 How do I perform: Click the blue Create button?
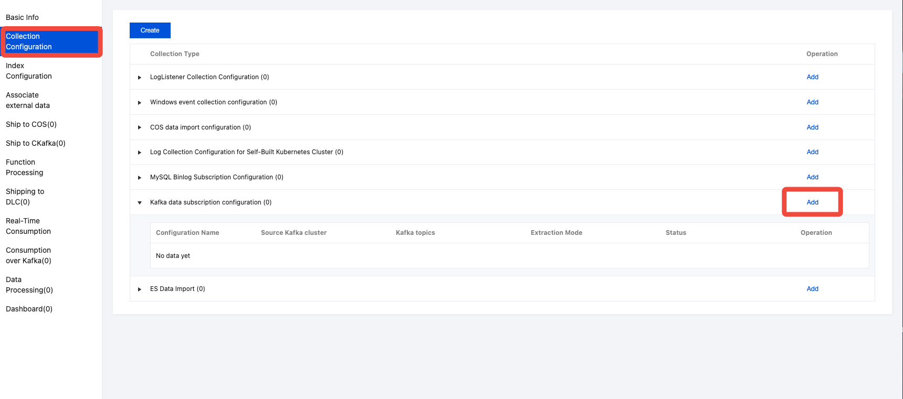150,30
